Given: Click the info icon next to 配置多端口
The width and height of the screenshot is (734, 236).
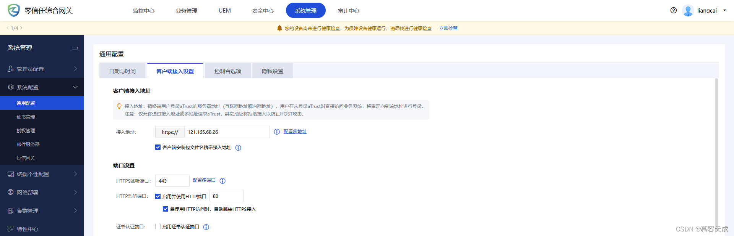Looking at the screenshot, I should tap(222, 181).
